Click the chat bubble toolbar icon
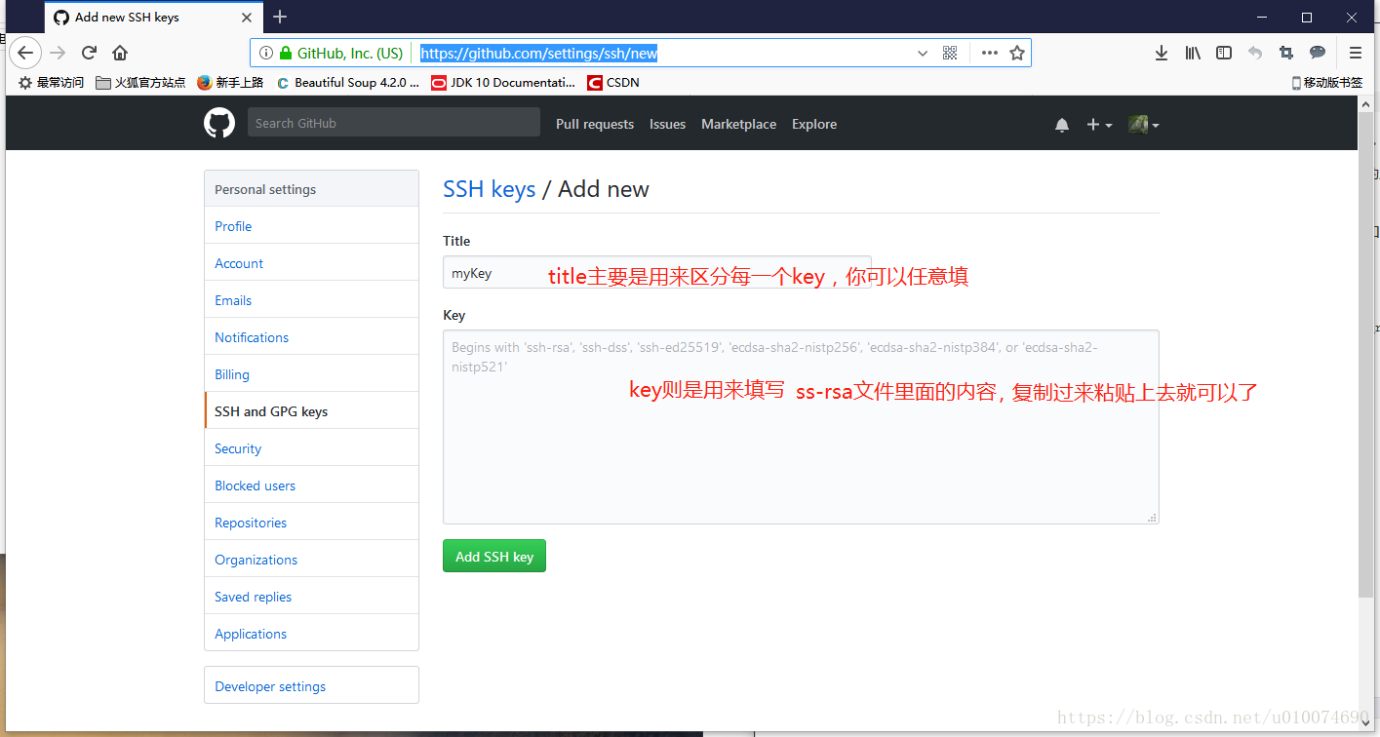 point(1318,53)
